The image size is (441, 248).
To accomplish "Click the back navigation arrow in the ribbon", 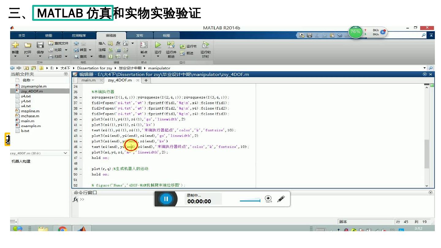I will [76, 43].
